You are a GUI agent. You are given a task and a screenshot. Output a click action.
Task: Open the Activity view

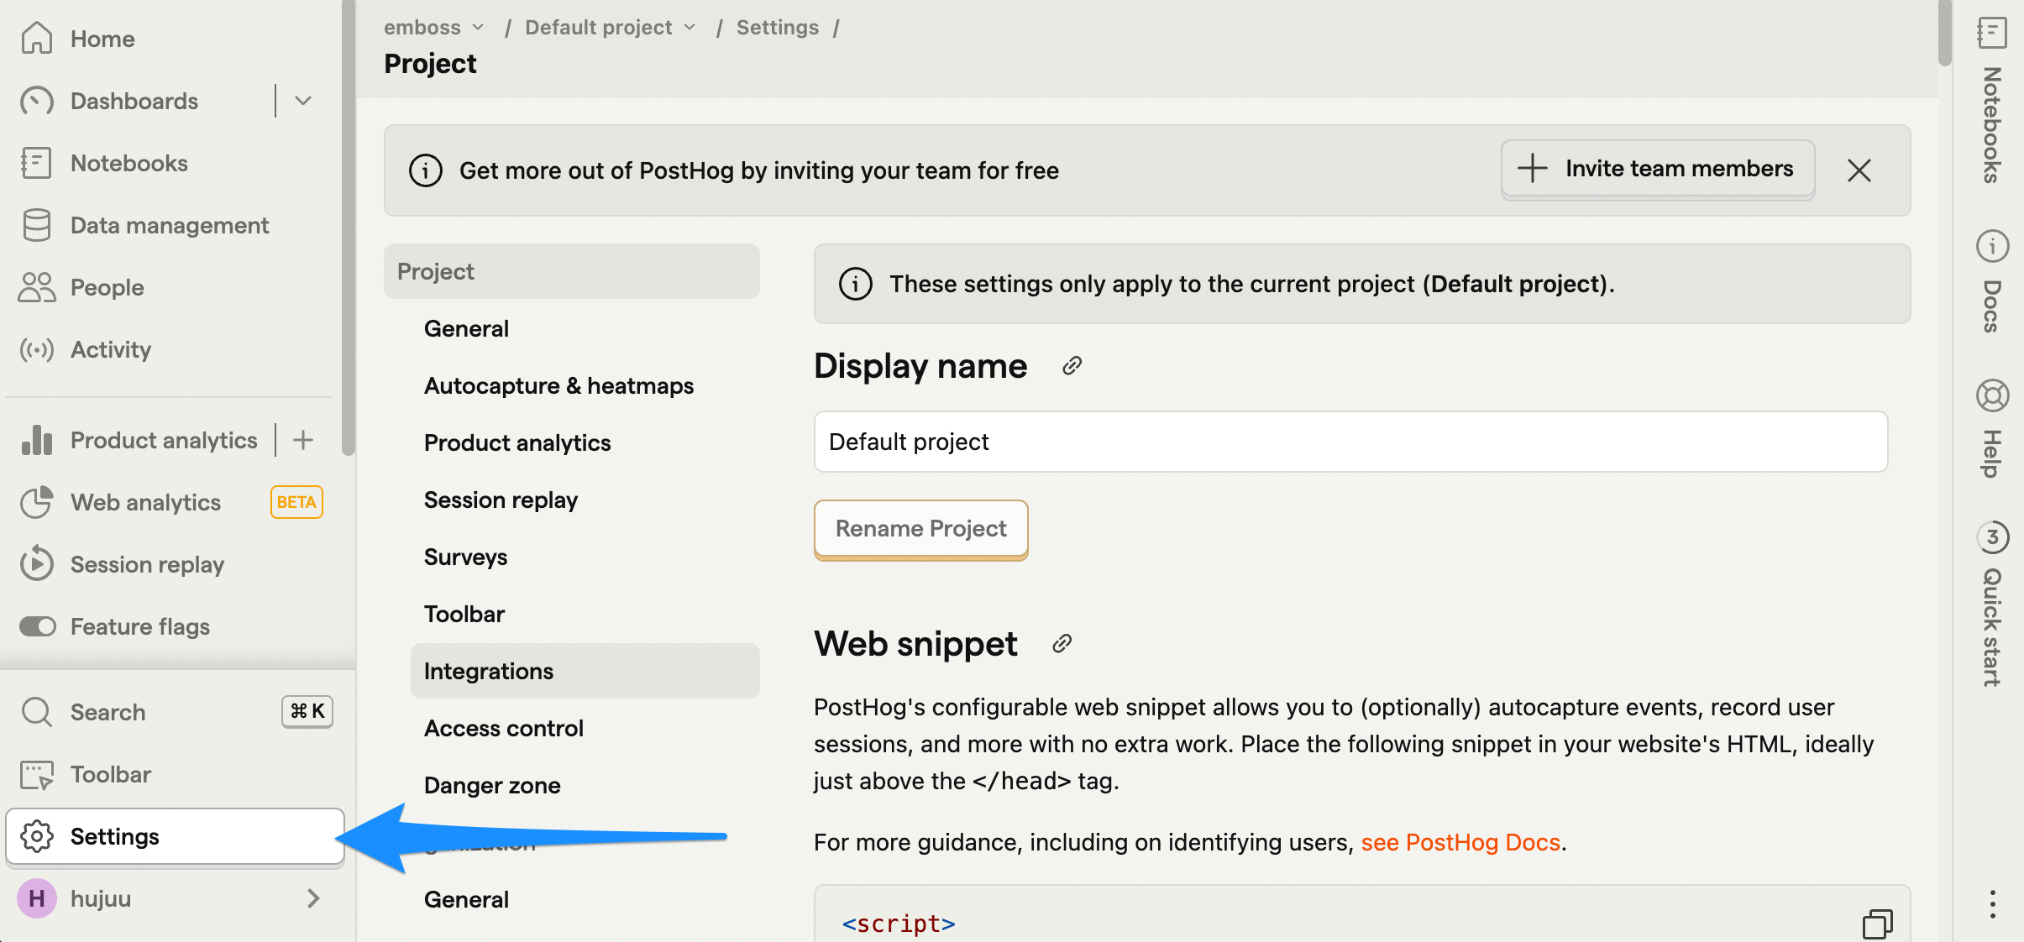coord(110,349)
